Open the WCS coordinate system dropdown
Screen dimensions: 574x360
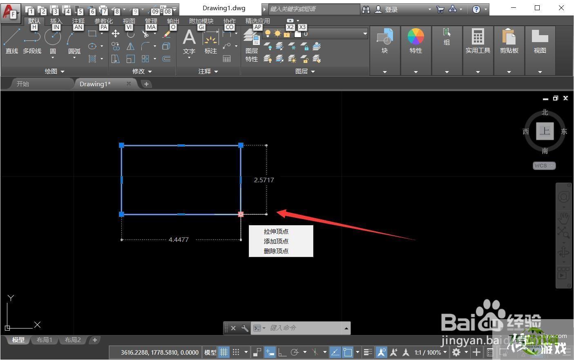click(x=544, y=165)
